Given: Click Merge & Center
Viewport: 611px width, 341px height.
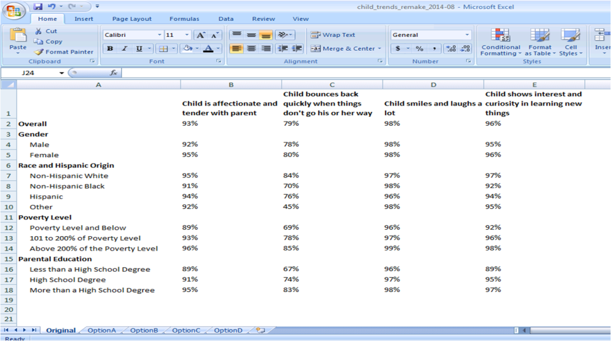Looking at the screenshot, I should click(x=343, y=49).
